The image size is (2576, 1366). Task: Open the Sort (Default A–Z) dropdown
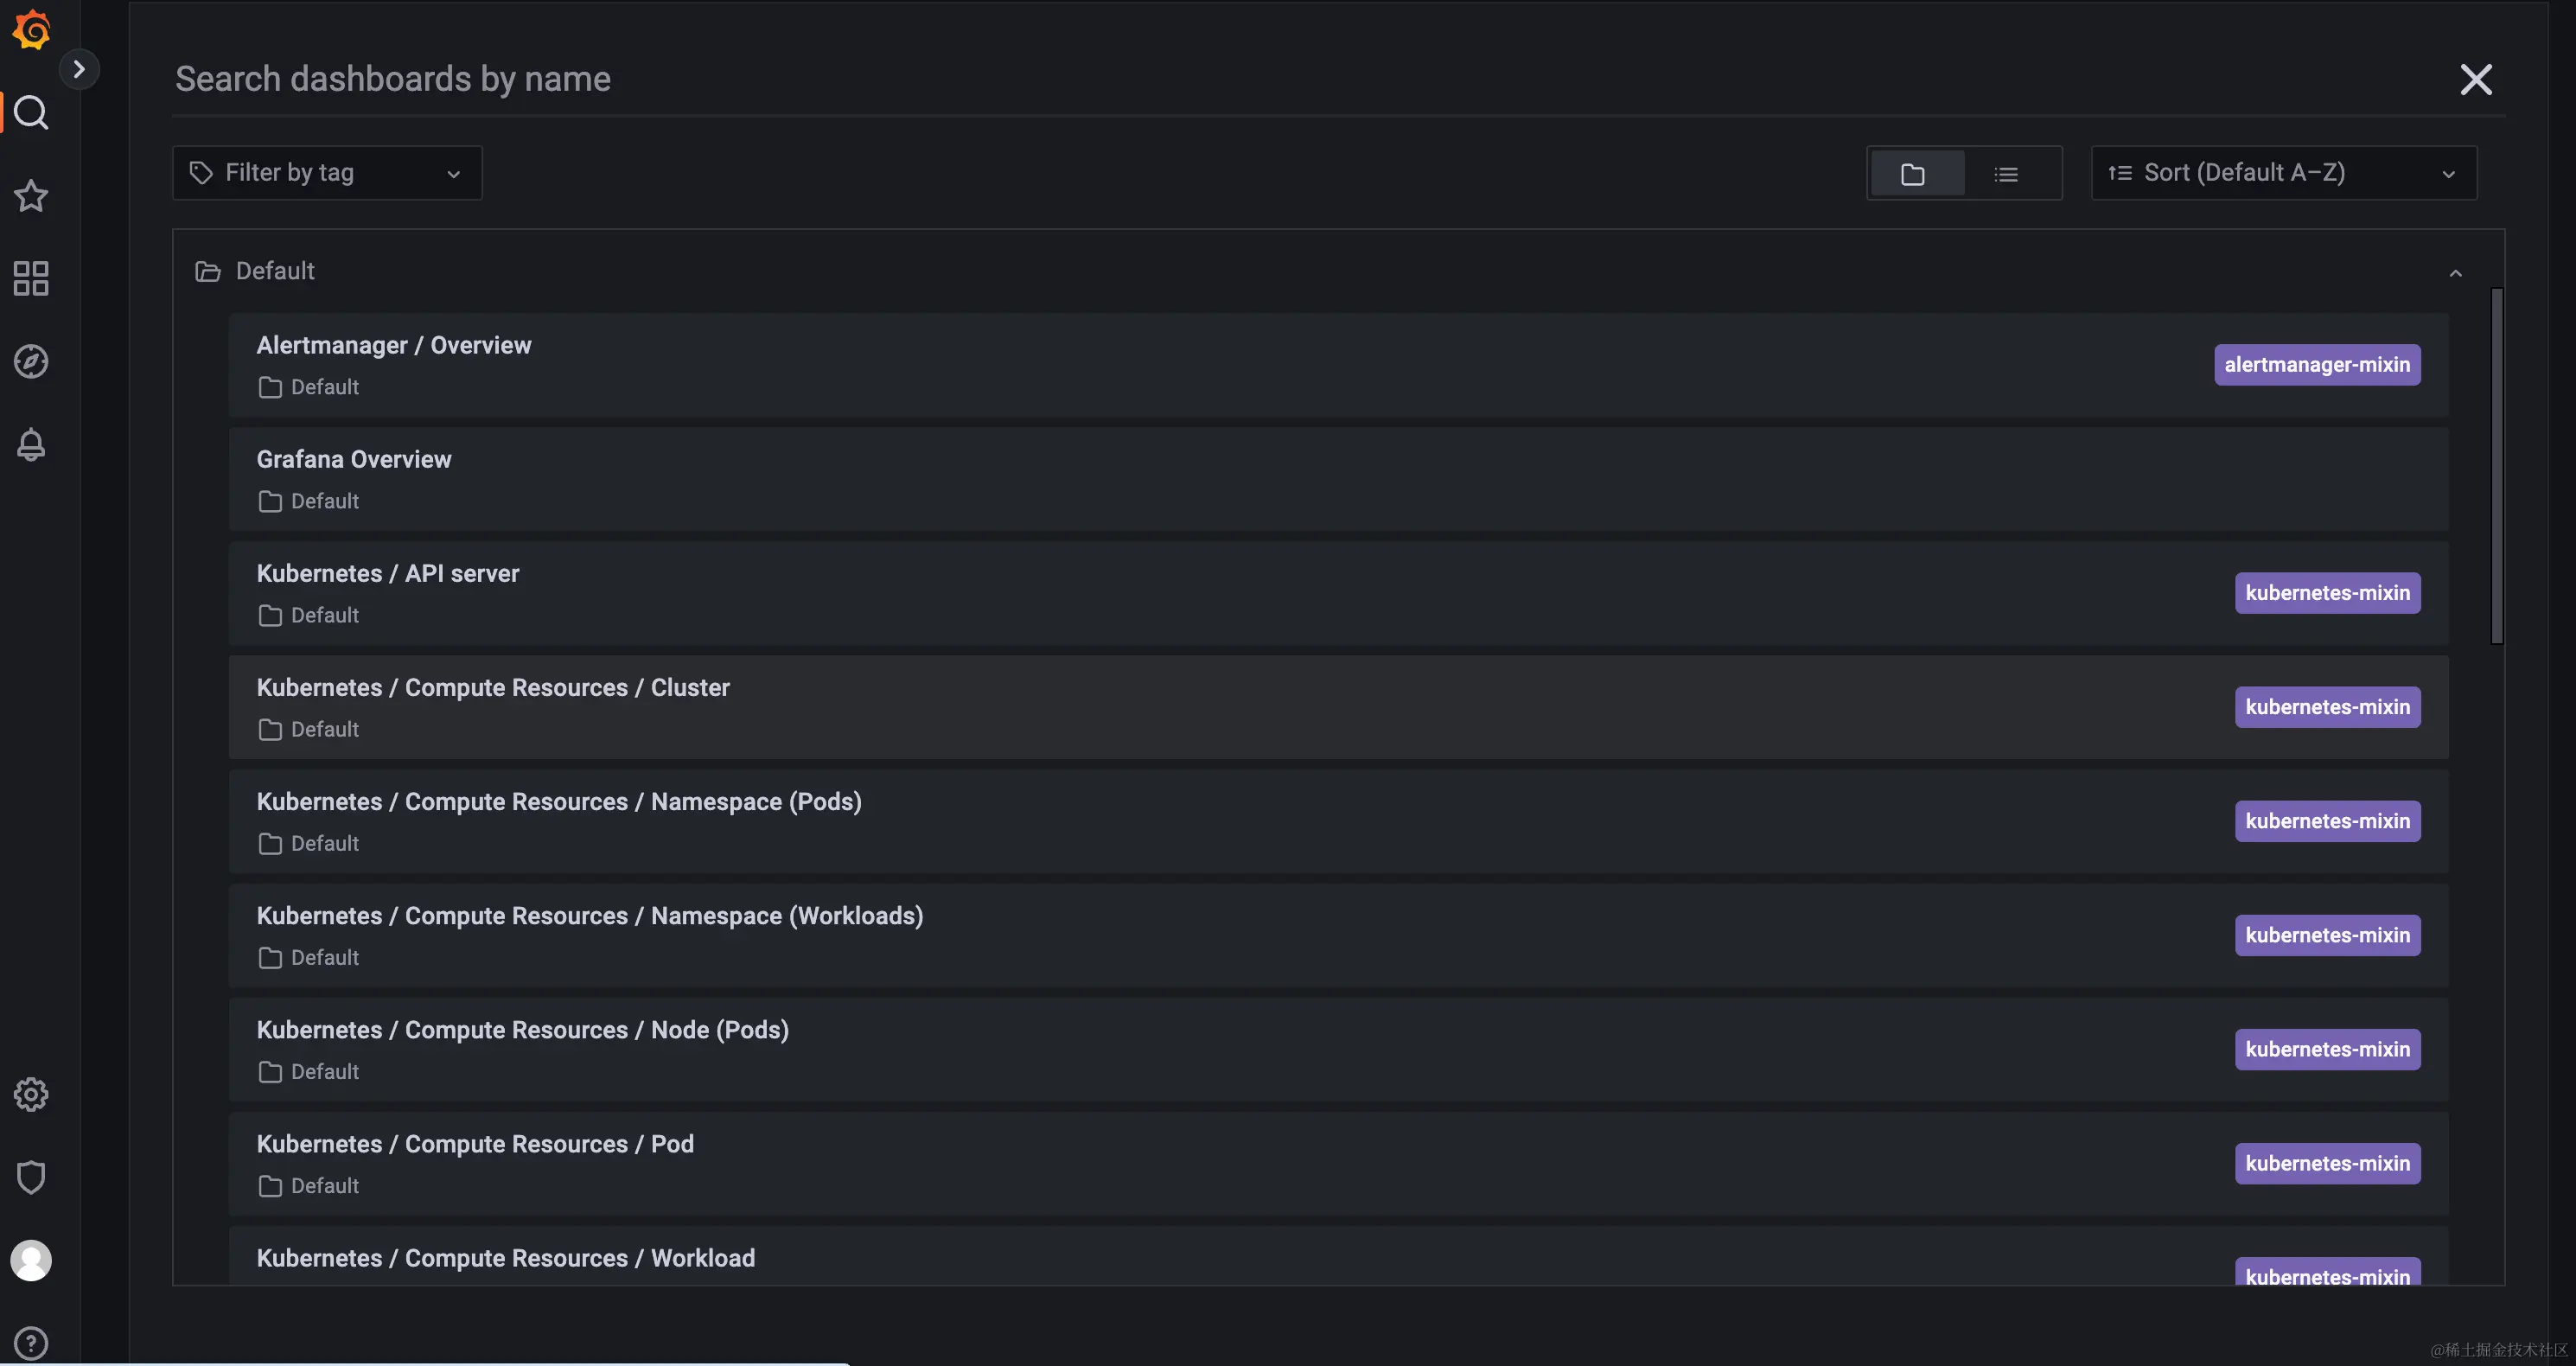click(2283, 173)
